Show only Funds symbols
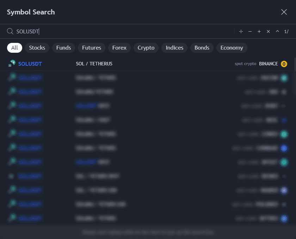This screenshot has height=239, width=296. 63,48
